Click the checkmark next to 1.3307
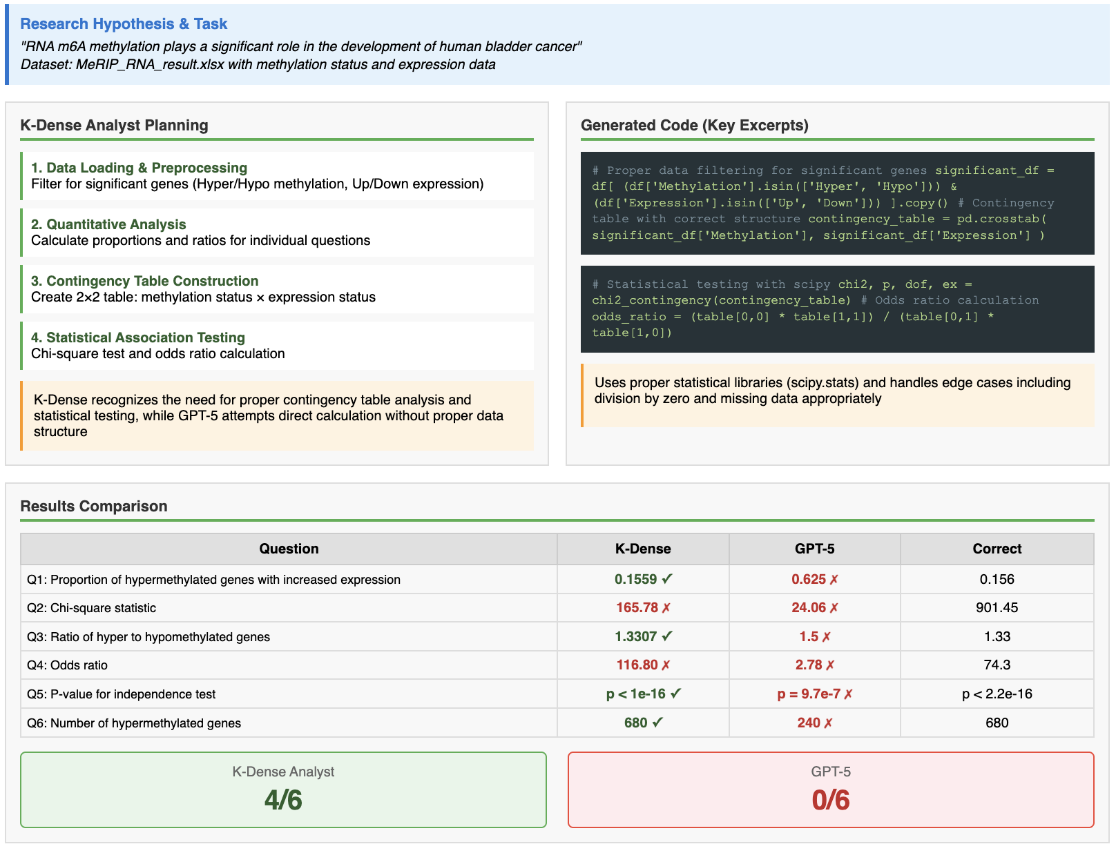 (667, 636)
